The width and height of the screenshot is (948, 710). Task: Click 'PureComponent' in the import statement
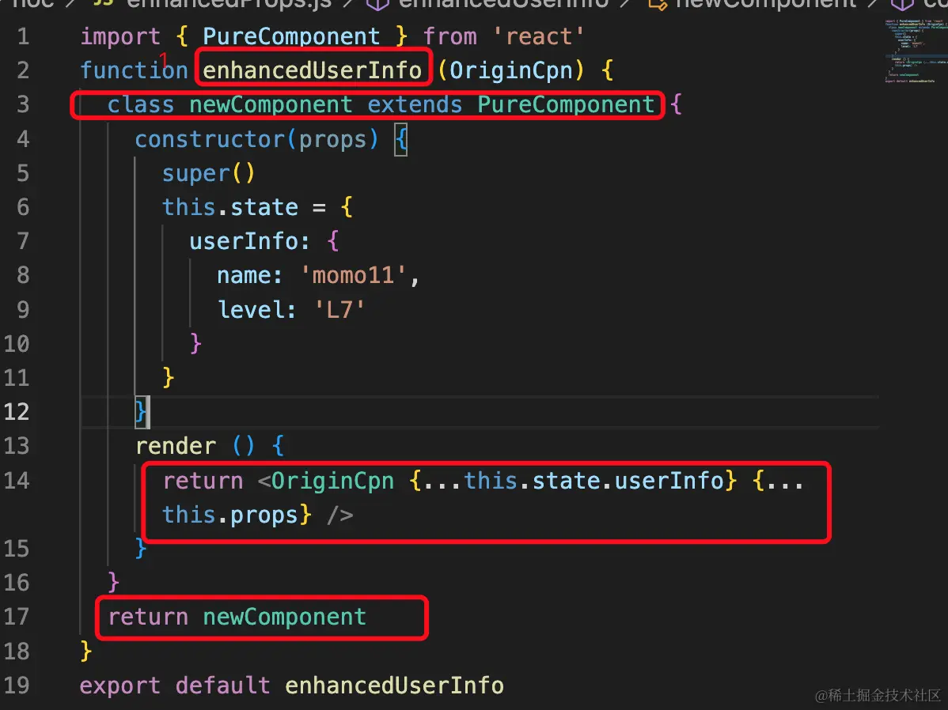(290, 37)
